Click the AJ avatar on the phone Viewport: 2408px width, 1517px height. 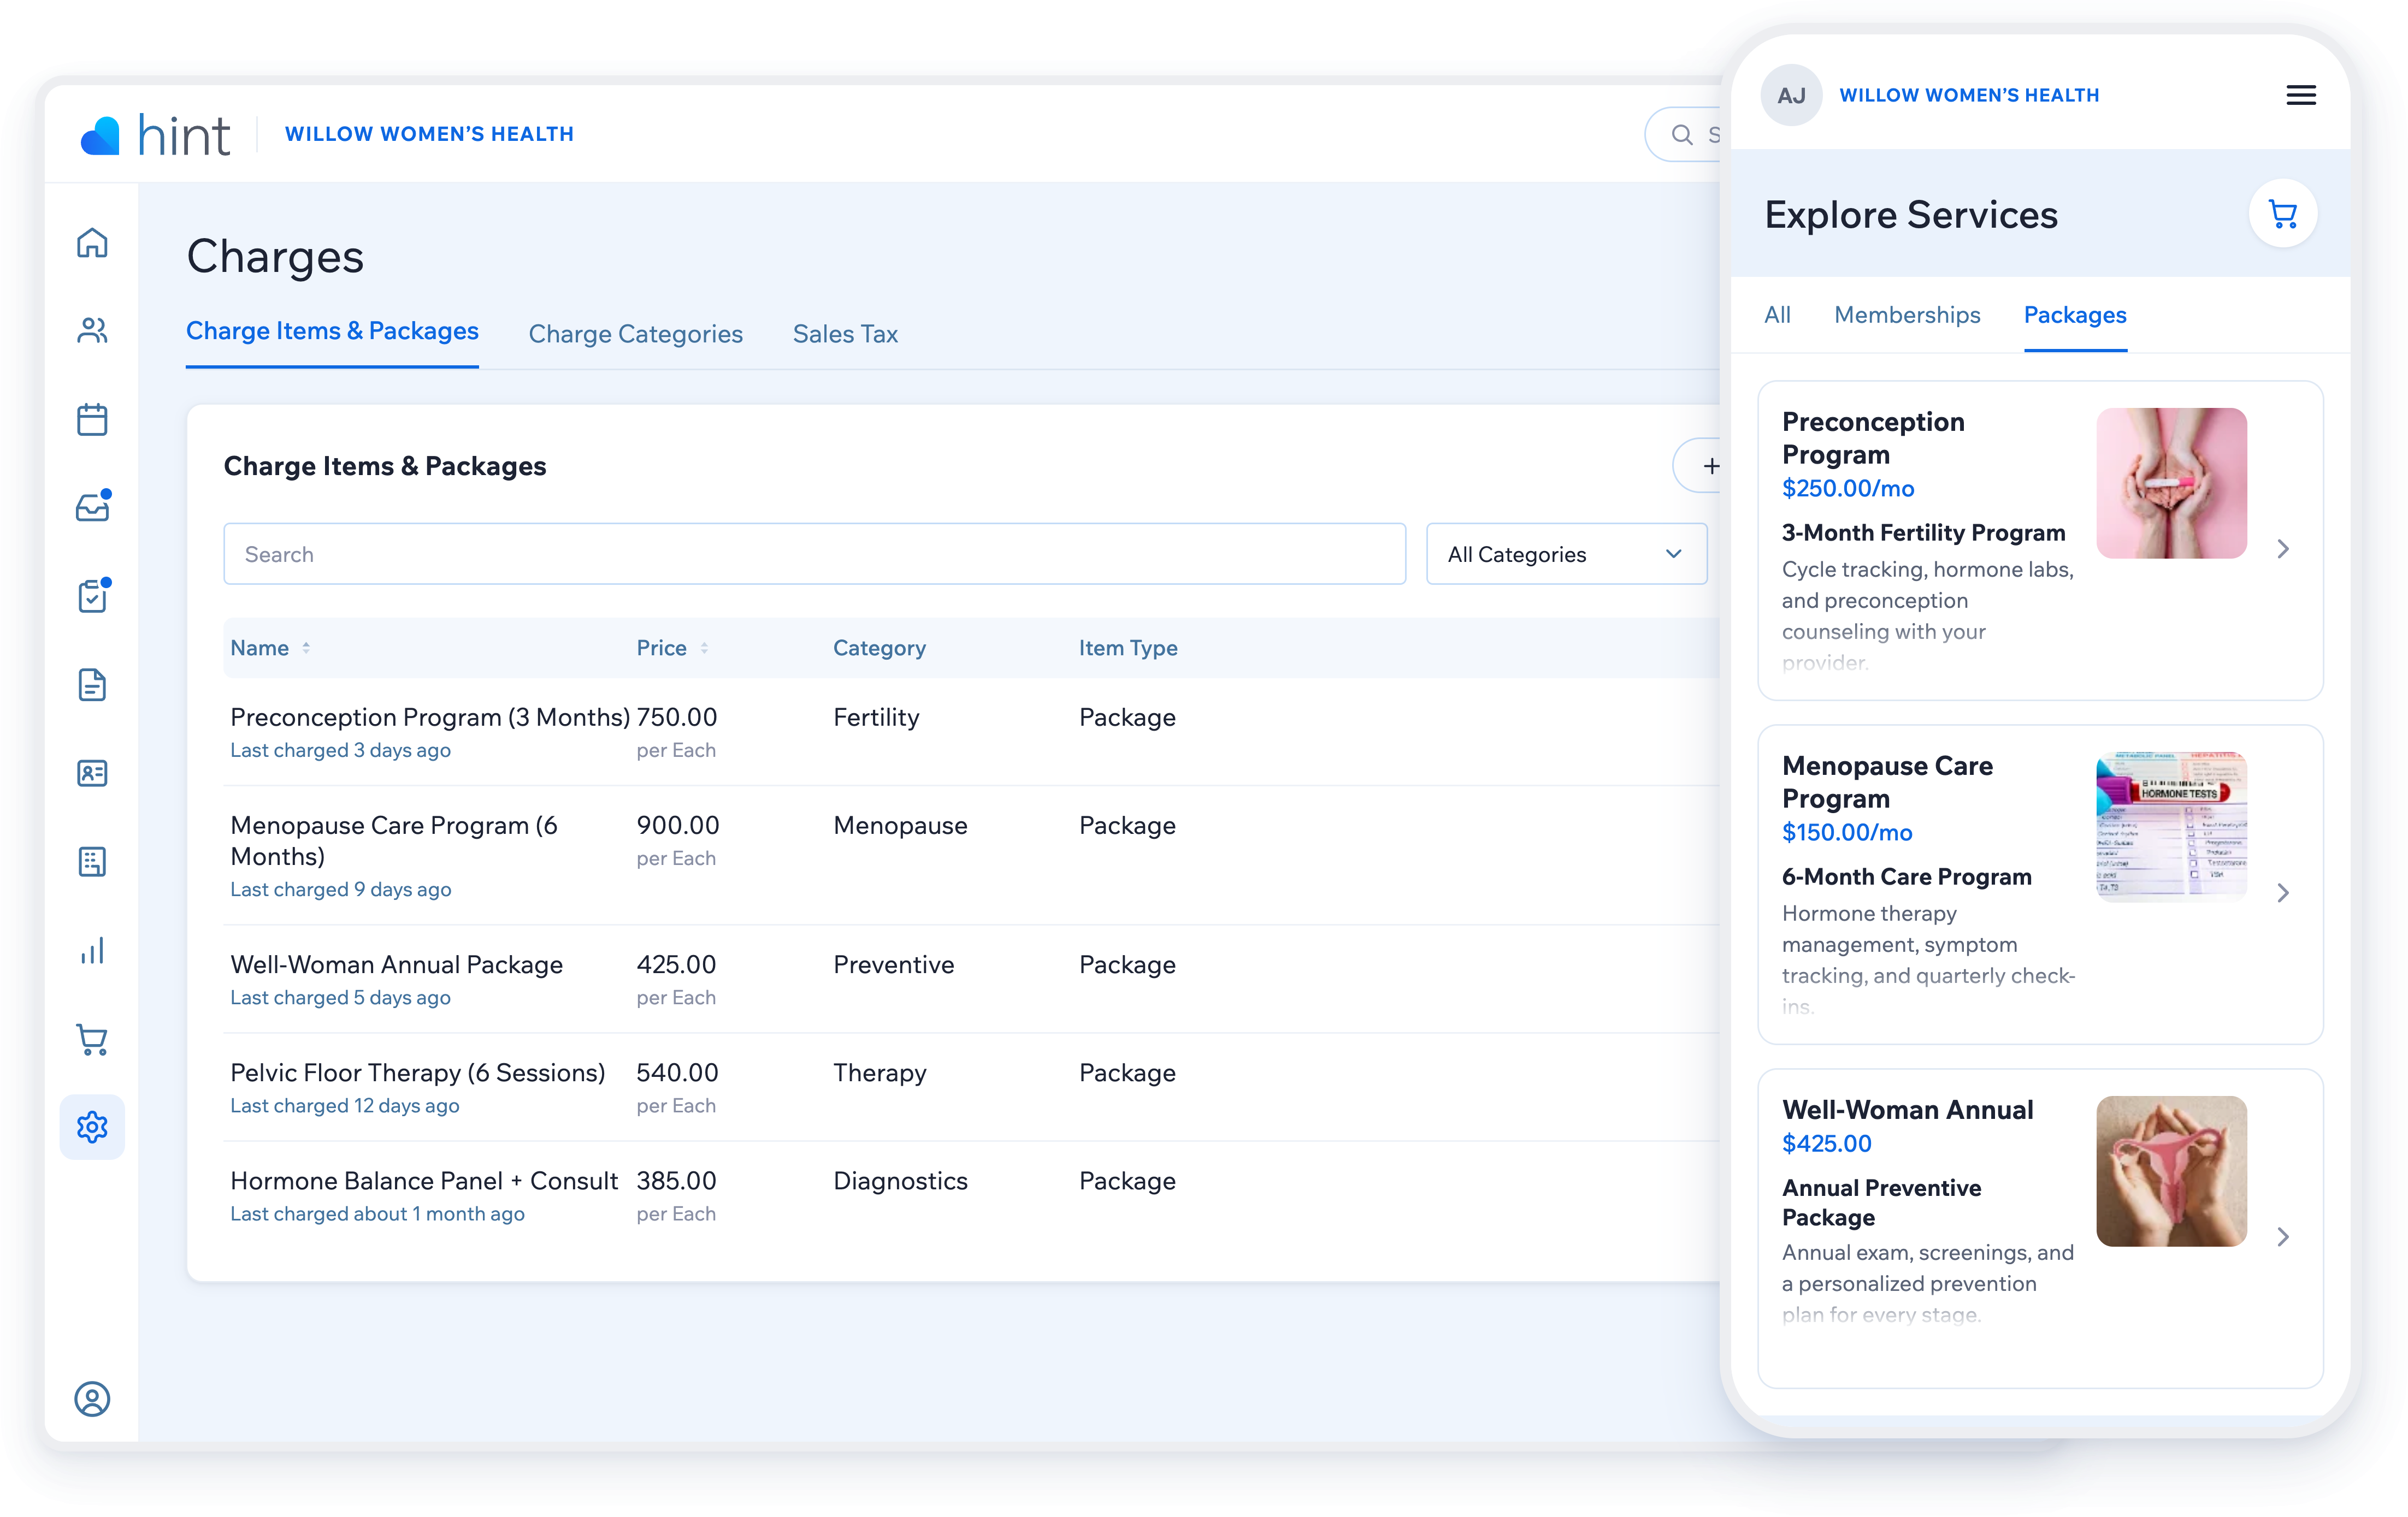[x=1791, y=95]
